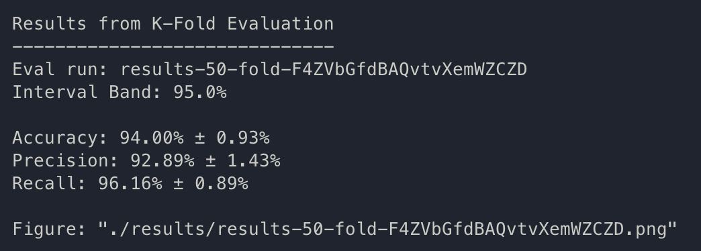The image size is (701, 251).
Task: Click the 94.00% accuracy value
Action: tap(152, 138)
